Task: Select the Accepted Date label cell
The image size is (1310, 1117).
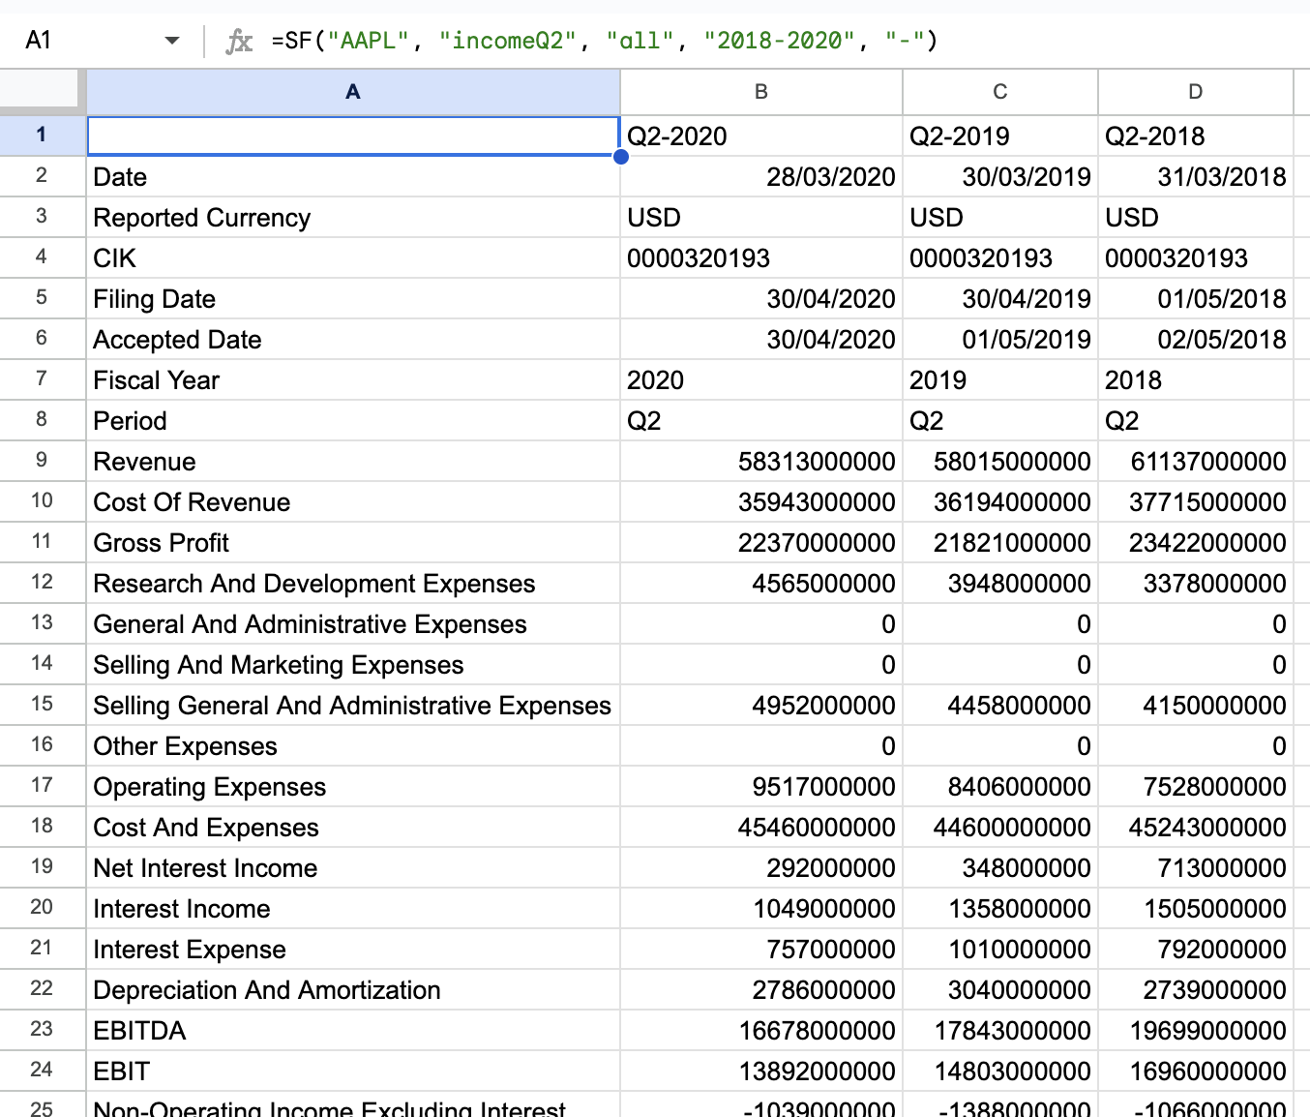Action: tap(353, 339)
